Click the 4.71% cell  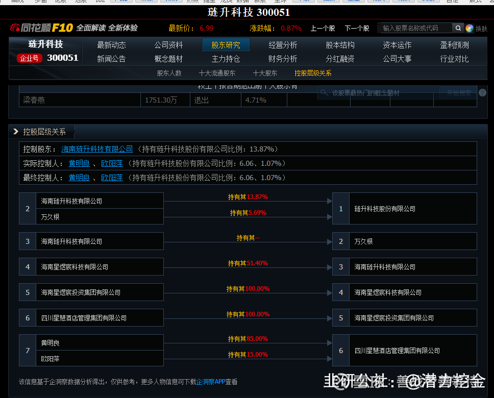pyautogui.click(x=264, y=100)
